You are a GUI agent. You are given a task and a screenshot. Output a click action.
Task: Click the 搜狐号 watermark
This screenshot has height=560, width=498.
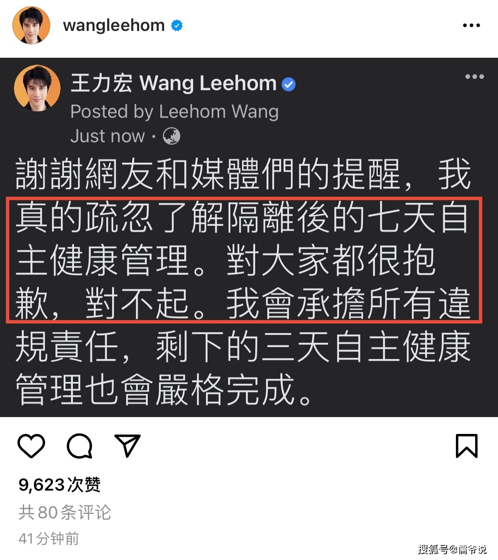coord(452,549)
